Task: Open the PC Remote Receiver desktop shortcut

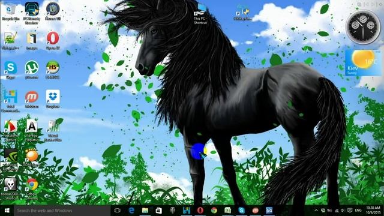Action: (x=32, y=13)
